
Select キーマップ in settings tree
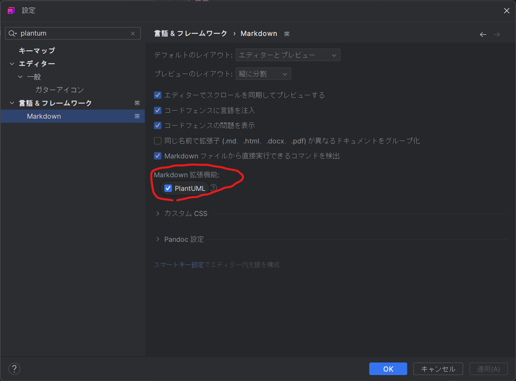click(37, 51)
